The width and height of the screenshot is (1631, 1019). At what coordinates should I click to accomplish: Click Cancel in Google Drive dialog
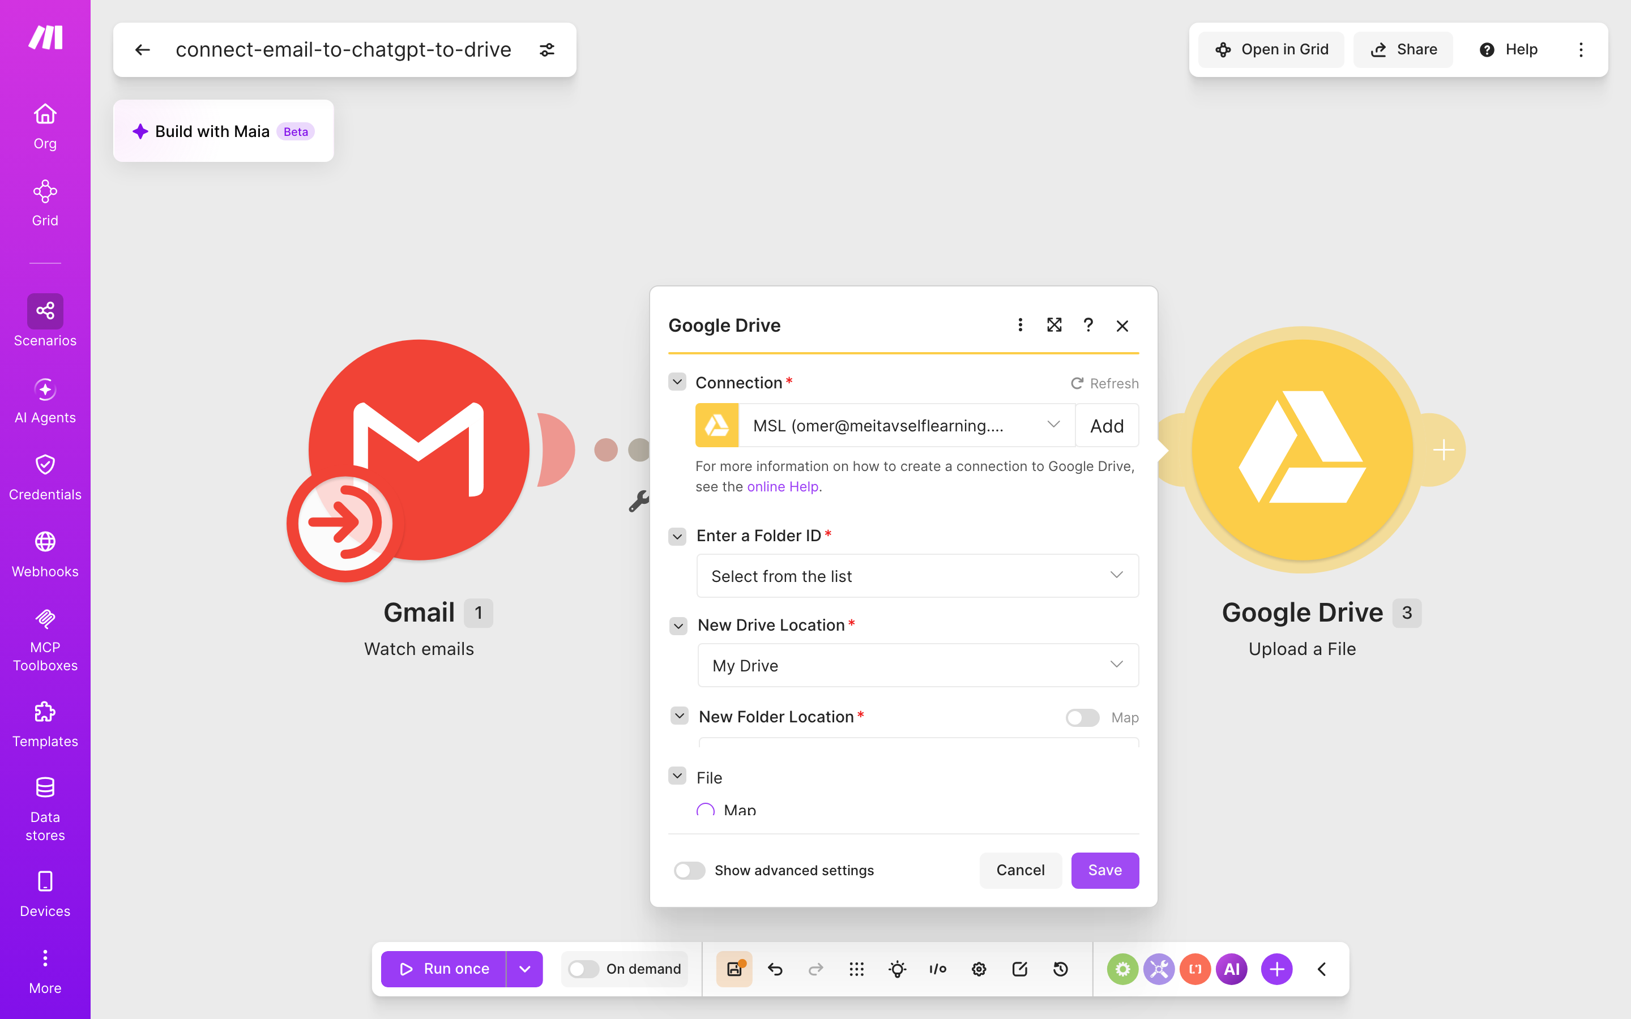tap(1021, 870)
